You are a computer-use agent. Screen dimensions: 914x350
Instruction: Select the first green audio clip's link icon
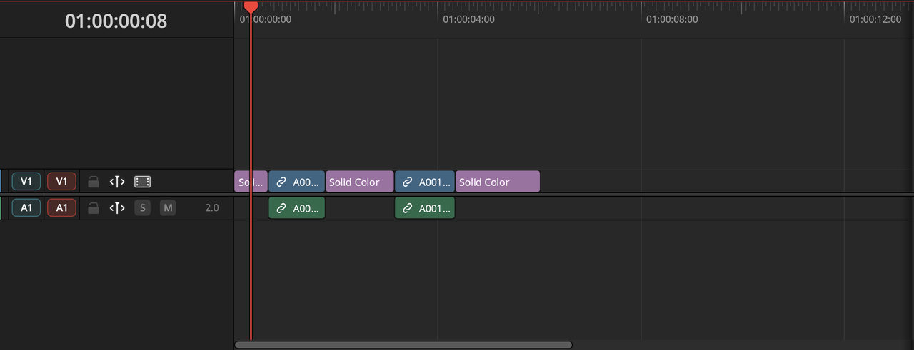[x=281, y=208]
